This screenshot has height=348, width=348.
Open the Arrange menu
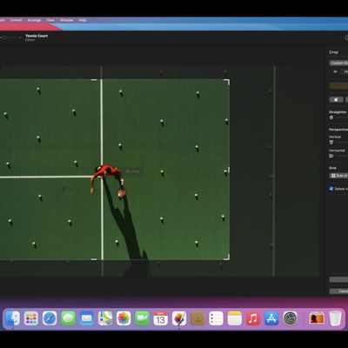pyautogui.click(x=34, y=20)
